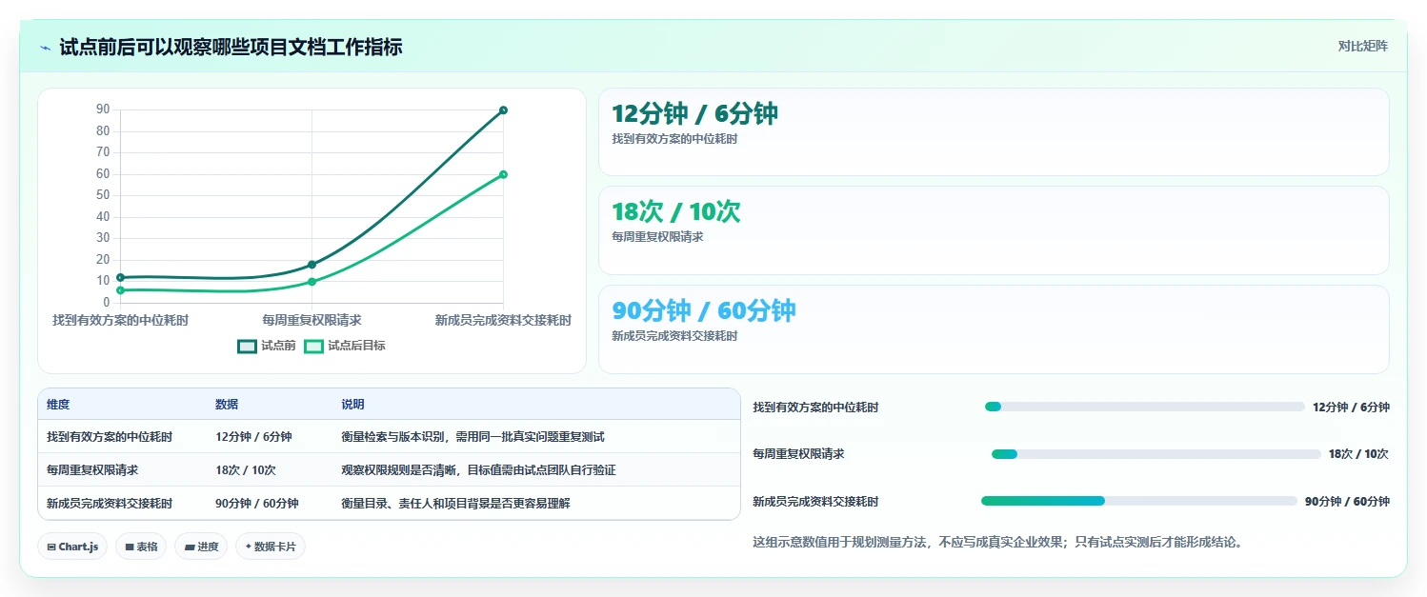Toggle the 试点前 legend entry
1427x597 pixels.
[267, 346]
